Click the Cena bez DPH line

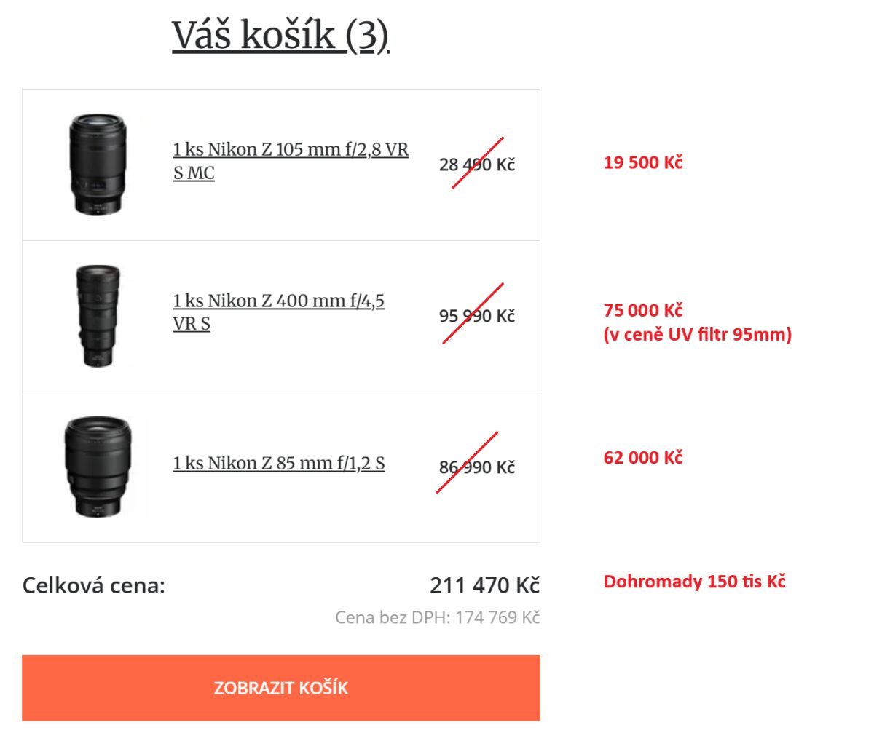tap(437, 617)
